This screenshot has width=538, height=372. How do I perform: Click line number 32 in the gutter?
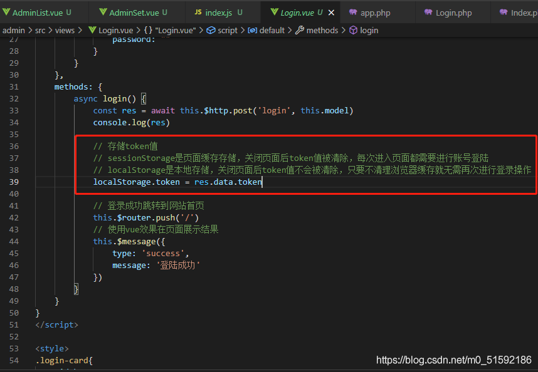pos(14,99)
